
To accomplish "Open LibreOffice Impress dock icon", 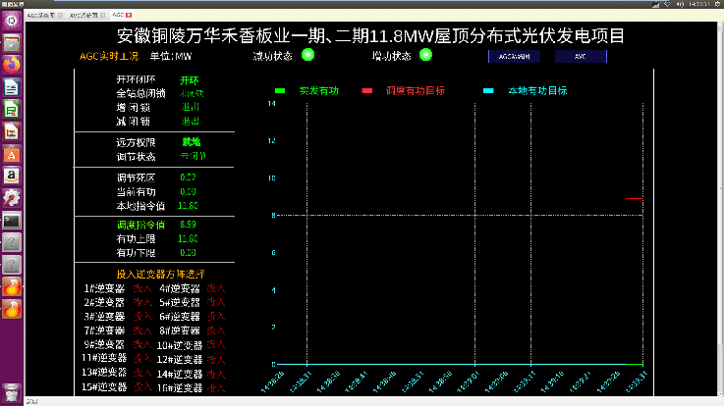I will pyautogui.click(x=12, y=131).
